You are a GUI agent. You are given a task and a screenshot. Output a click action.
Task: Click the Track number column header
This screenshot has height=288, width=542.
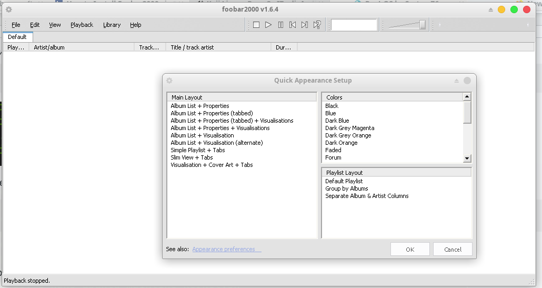[150, 47]
